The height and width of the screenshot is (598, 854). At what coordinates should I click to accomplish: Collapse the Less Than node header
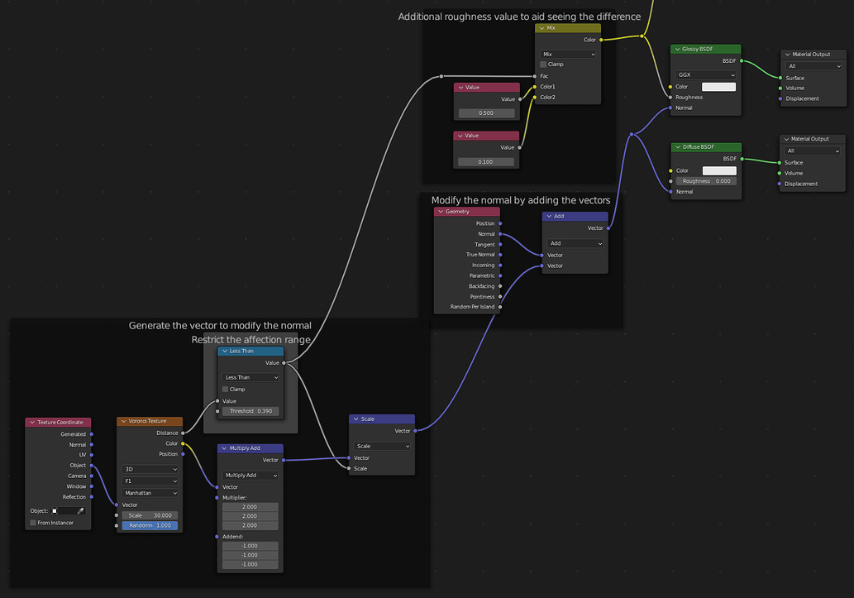point(224,351)
